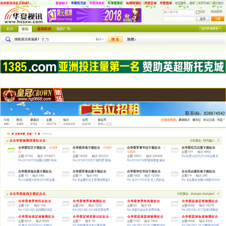The width and height of the screenshot is (226, 226).
Task: Open 华夏综艺区 top menu link
Action: (78, 3)
